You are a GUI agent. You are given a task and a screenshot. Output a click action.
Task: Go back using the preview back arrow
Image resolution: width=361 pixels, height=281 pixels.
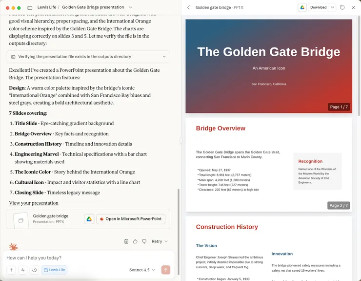(x=189, y=7)
